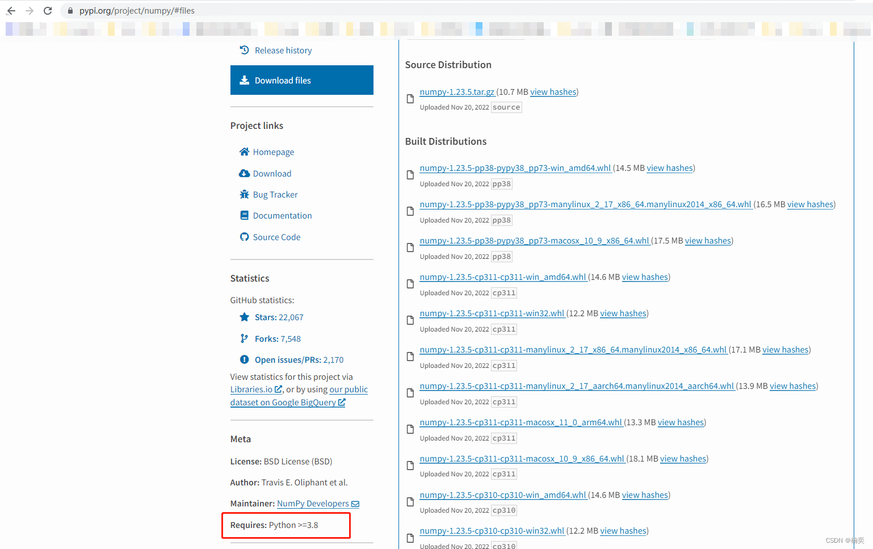Download cp311 manylinux x86_64 wheel
The image size is (873, 549).
pos(573,350)
